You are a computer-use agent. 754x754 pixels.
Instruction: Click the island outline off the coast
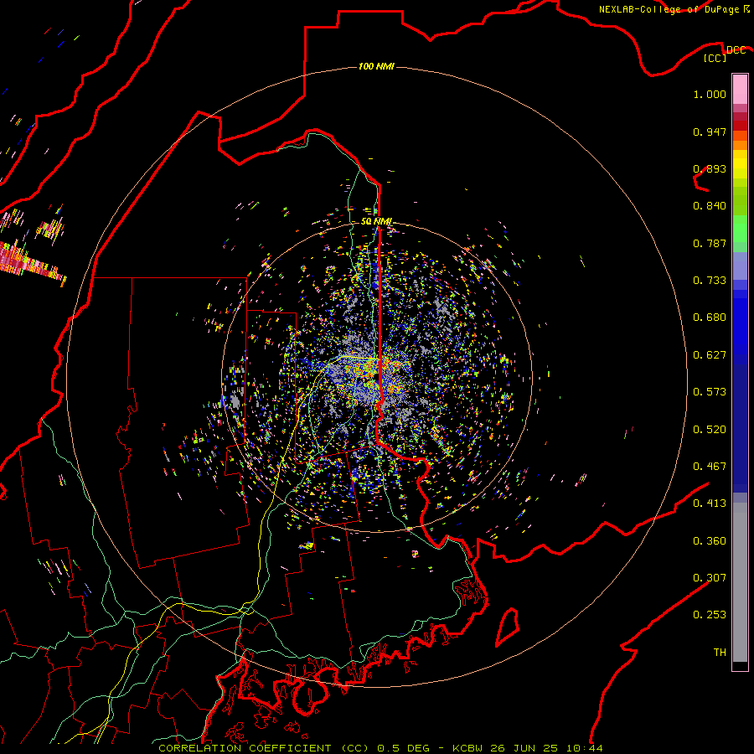pyautogui.click(x=508, y=627)
